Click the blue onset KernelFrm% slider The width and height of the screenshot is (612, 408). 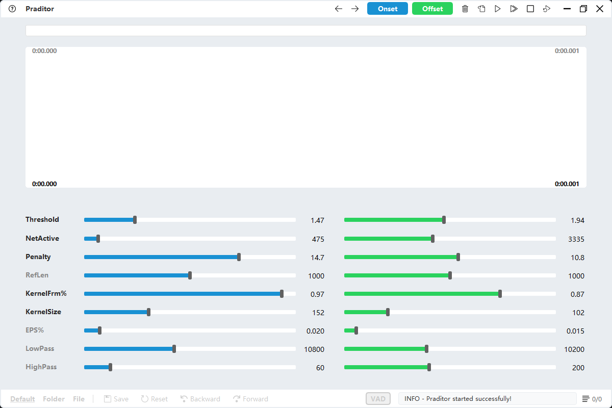[x=190, y=294]
